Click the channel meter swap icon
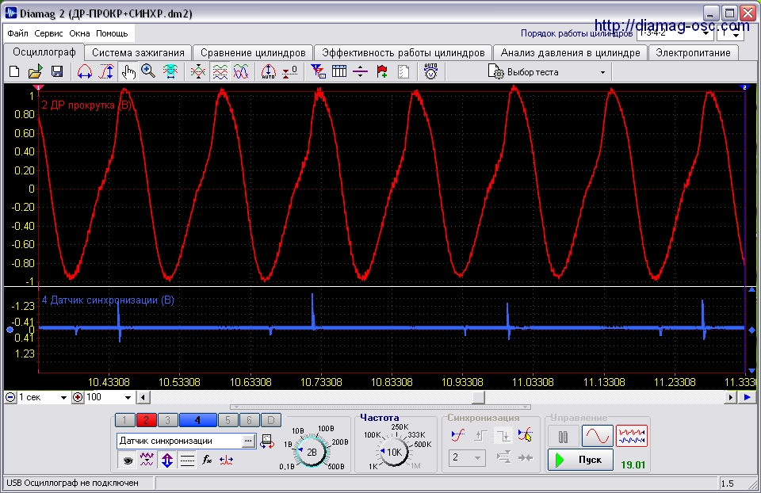 click(x=267, y=441)
